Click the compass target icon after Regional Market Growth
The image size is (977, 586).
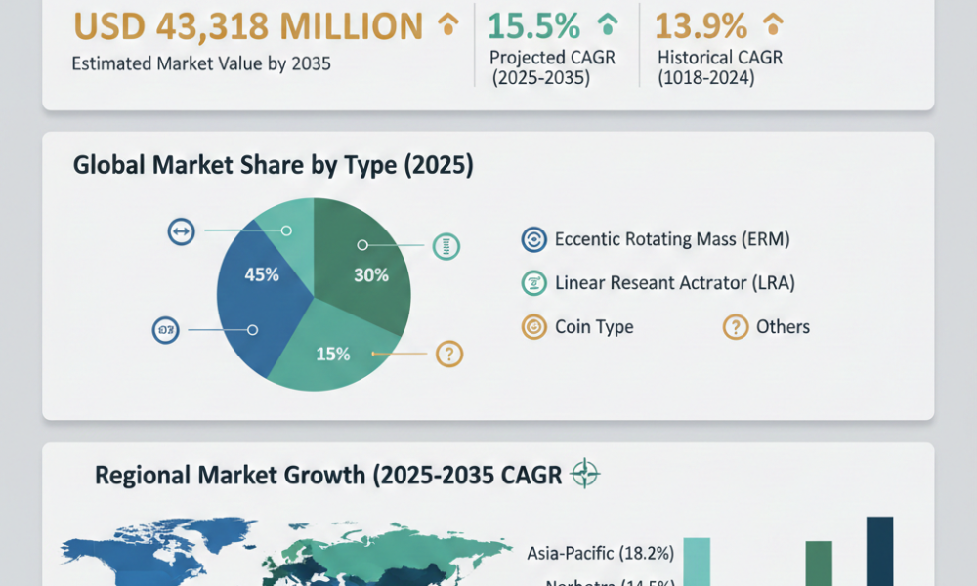point(584,474)
